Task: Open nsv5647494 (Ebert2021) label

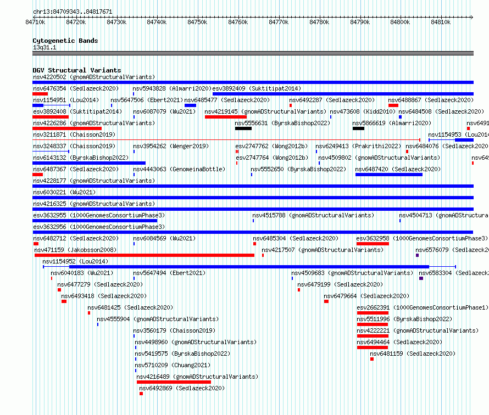Action: pyautogui.click(x=169, y=273)
